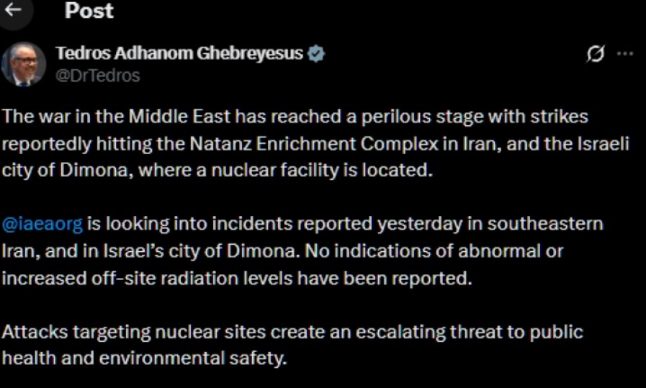Click the blue verified badge
Image resolution: width=646 pixels, height=388 pixels.
tap(316, 53)
